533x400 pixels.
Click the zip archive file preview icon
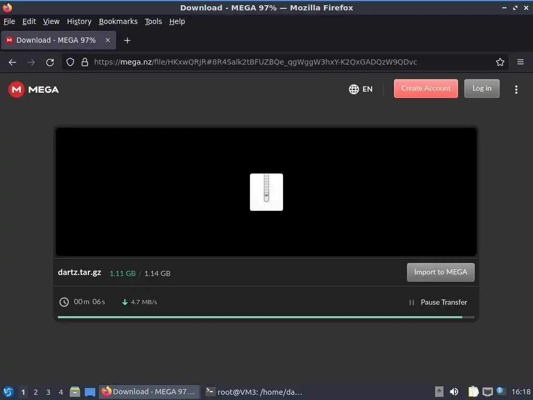tap(266, 192)
